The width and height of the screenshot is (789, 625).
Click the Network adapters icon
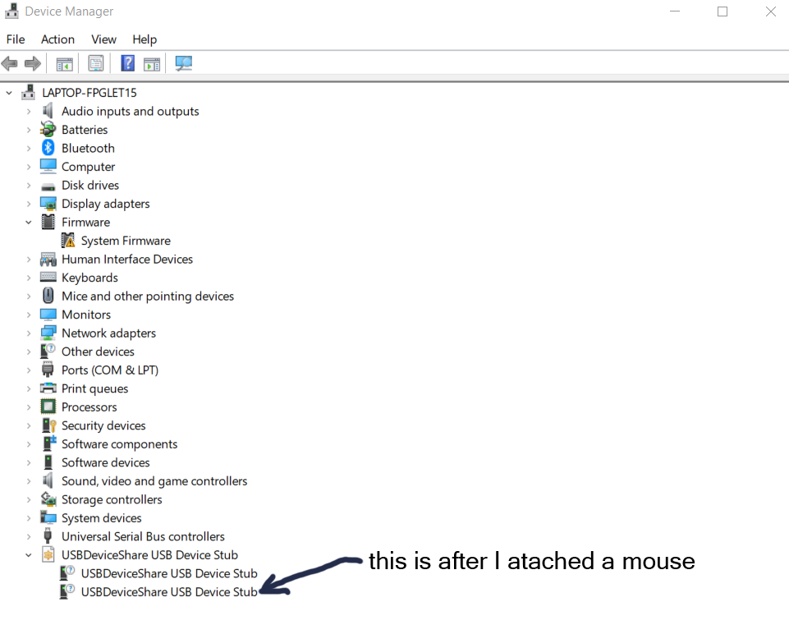[48, 333]
